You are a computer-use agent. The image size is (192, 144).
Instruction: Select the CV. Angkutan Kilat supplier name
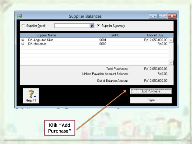tap(40, 40)
